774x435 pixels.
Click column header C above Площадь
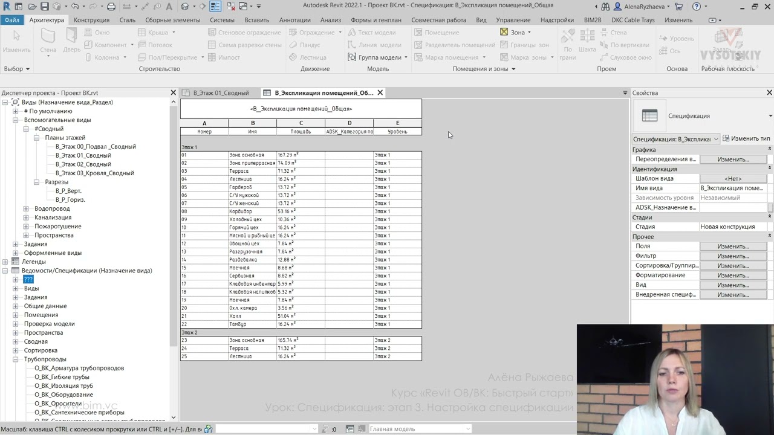point(301,123)
